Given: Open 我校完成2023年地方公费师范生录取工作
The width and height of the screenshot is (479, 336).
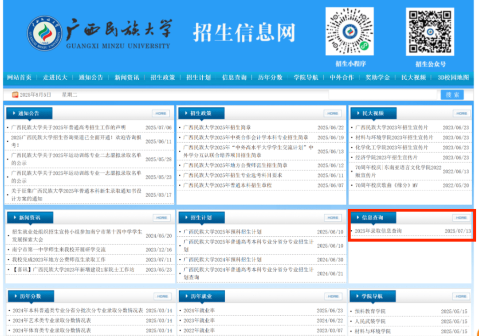Looking at the screenshot, I should 59,260.
